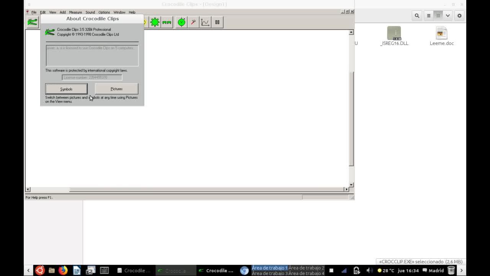This screenshot has width=490, height=276.
Task: Choose Symbols in About dialog
Action: pyautogui.click(x=66, y=89)
